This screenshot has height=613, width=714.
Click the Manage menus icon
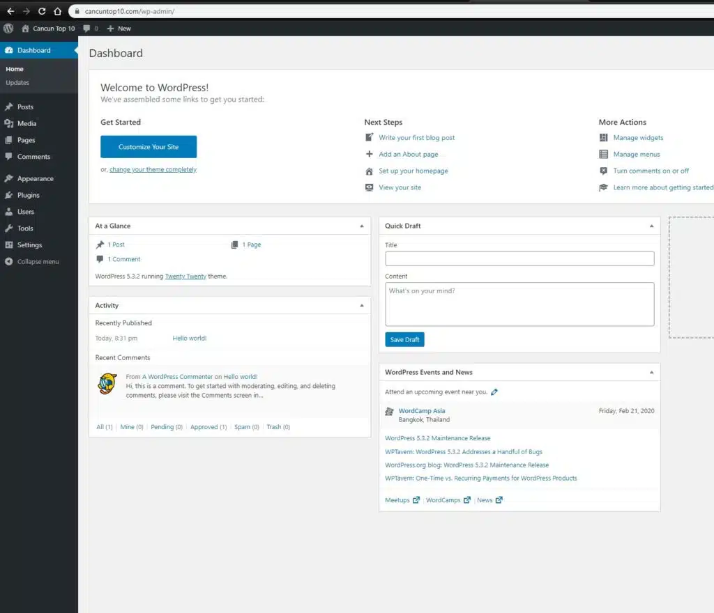coord(603,154)
